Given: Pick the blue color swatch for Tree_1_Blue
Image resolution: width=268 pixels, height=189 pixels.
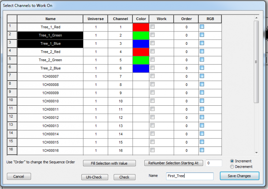Looking at the screenshot, I should coord(141,43).
